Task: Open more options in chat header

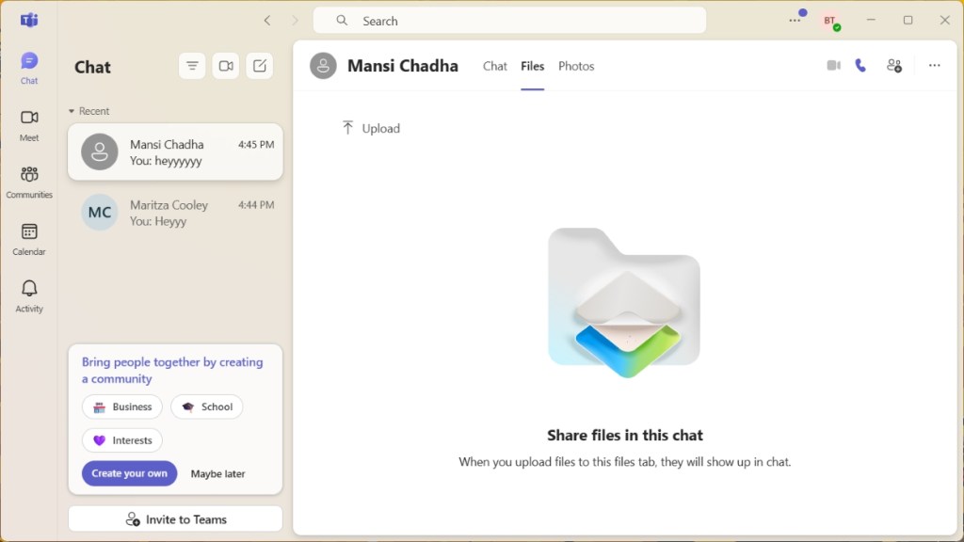Action: 934,66
